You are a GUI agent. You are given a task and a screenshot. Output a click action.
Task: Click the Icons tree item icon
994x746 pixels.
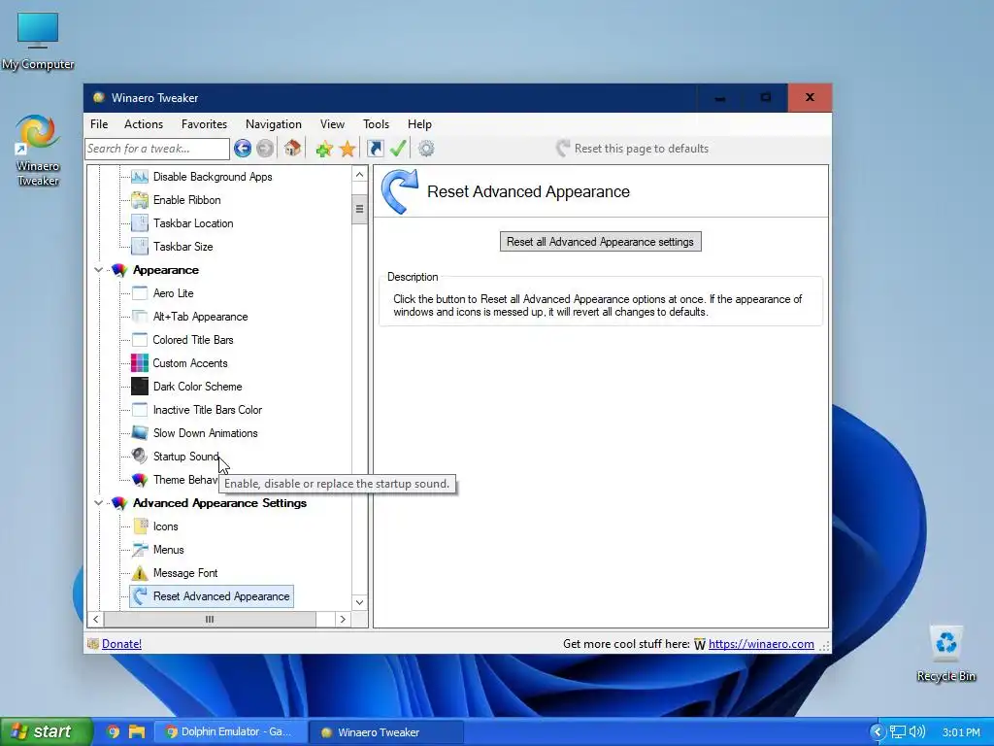point(140,526)
